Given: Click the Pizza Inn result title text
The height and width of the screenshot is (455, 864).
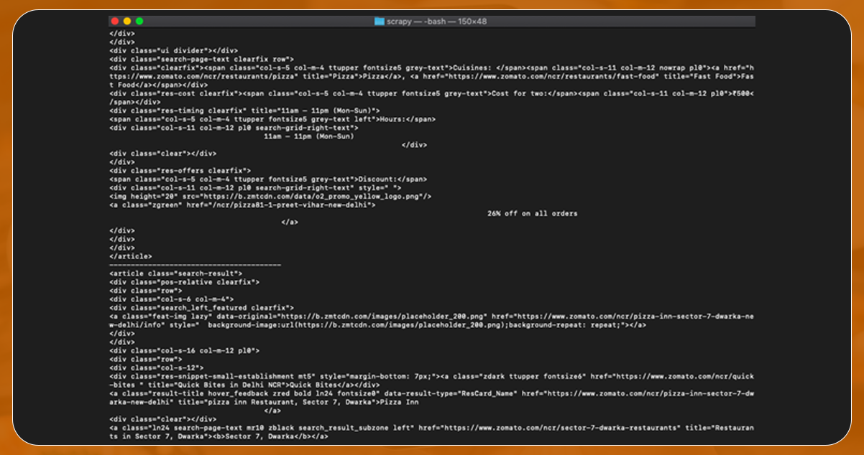Looking at the screenshot, I should (397, 403).
